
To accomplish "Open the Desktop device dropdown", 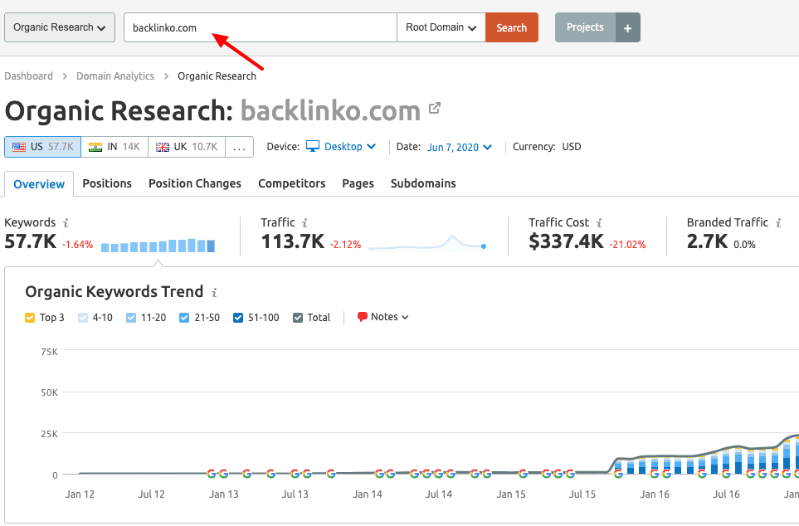I will pyautogui.click(x=341, y=147).
